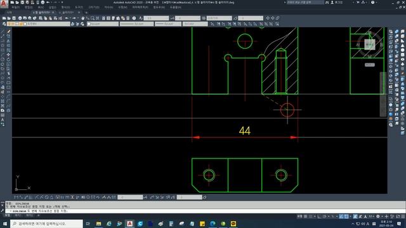Toggle ortho mode in status bar
406x228 pixels.
click(319, 217)
